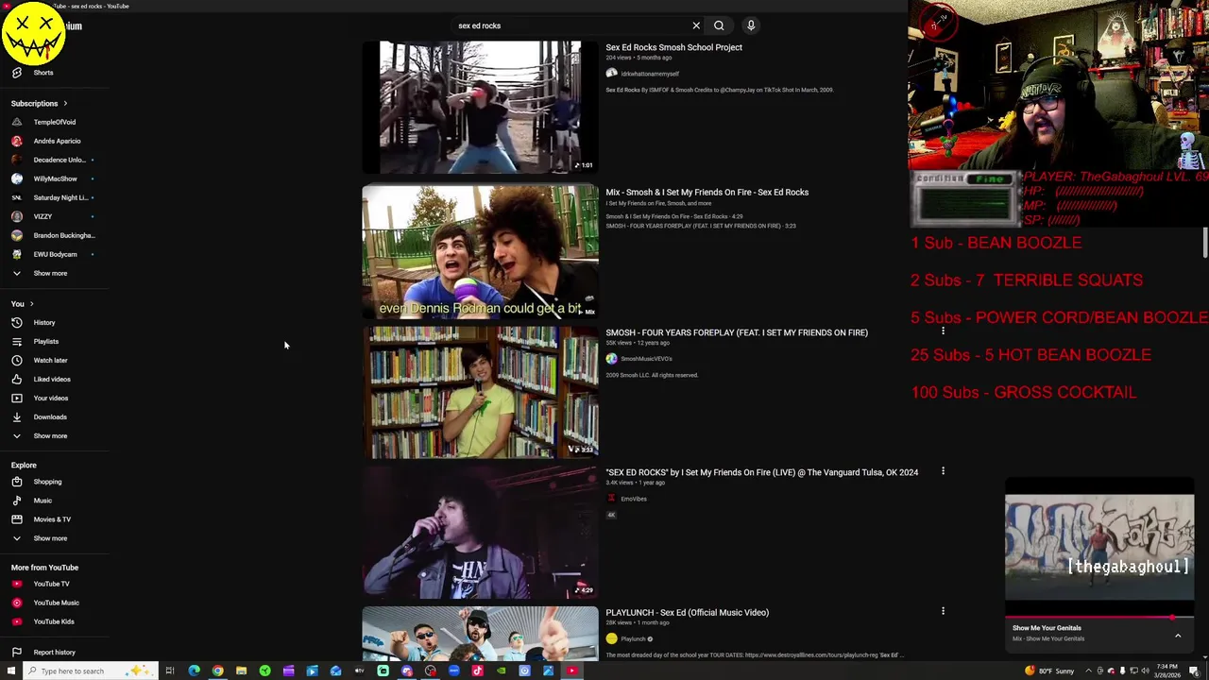This screenshot has height=680, width=1209.
Task: Open File Explorer from the taskbar
Action: tap(241, 671)
